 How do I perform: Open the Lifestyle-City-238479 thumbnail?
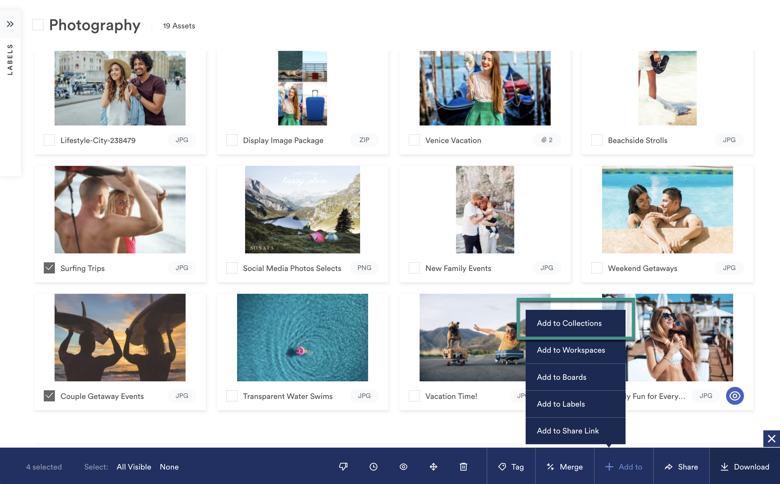(x=120, y=88)
